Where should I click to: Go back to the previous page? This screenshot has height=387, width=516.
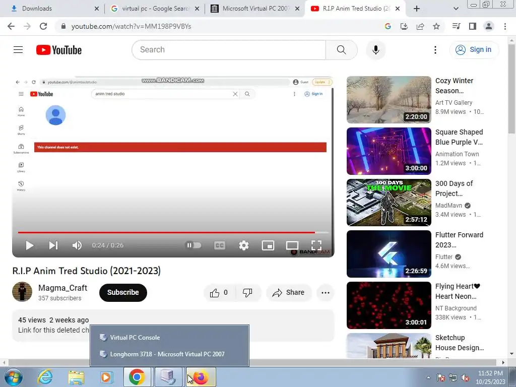(x=11, y=26)
